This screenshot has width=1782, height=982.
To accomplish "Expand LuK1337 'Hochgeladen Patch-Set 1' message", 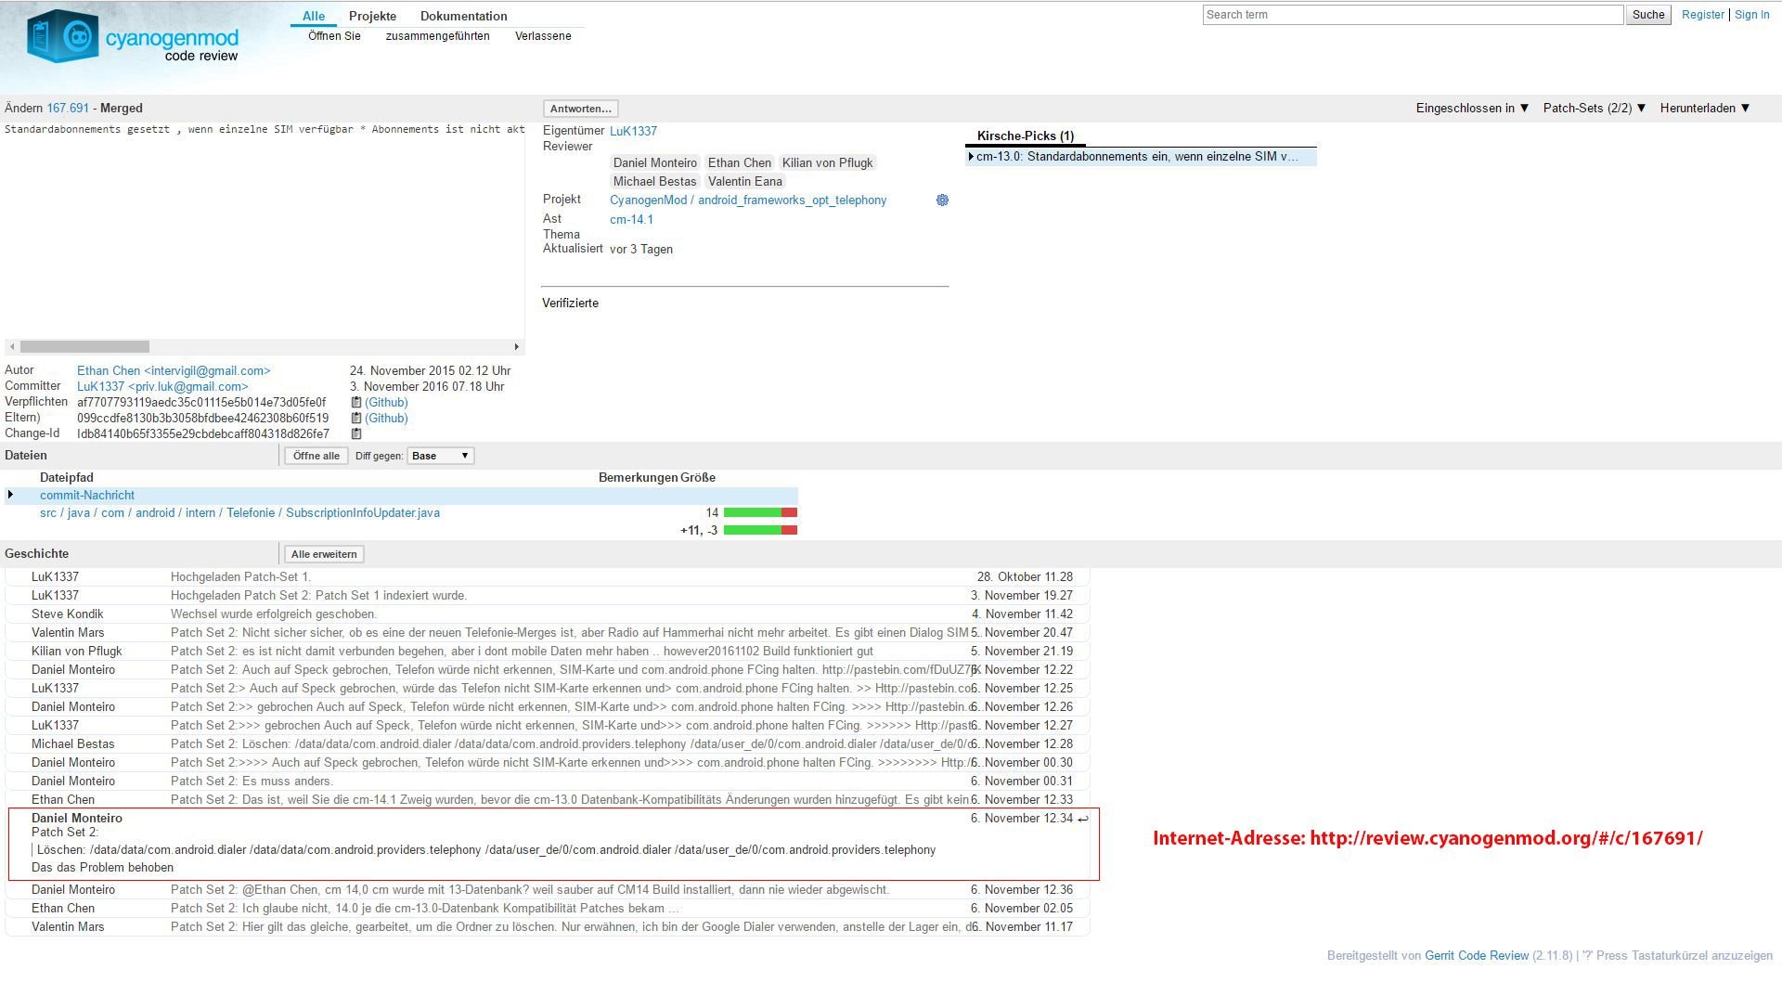I will pyautogui.click(x=548, y=577).
